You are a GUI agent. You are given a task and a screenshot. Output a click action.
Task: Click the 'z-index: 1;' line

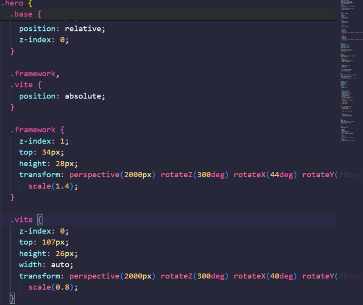(x=44, y=141)
